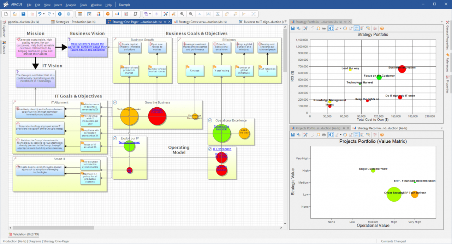
Task: Close the Strategy One-Pager tab
Action: (x=169, y=22)
